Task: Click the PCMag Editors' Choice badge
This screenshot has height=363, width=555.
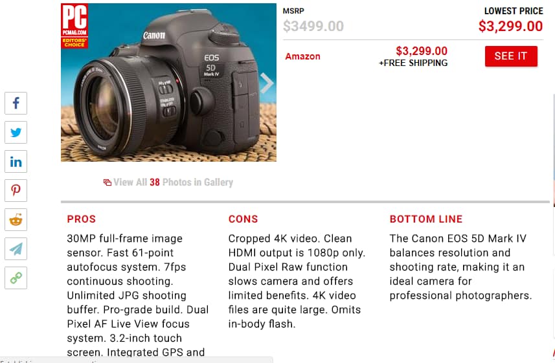Action: 74,26
